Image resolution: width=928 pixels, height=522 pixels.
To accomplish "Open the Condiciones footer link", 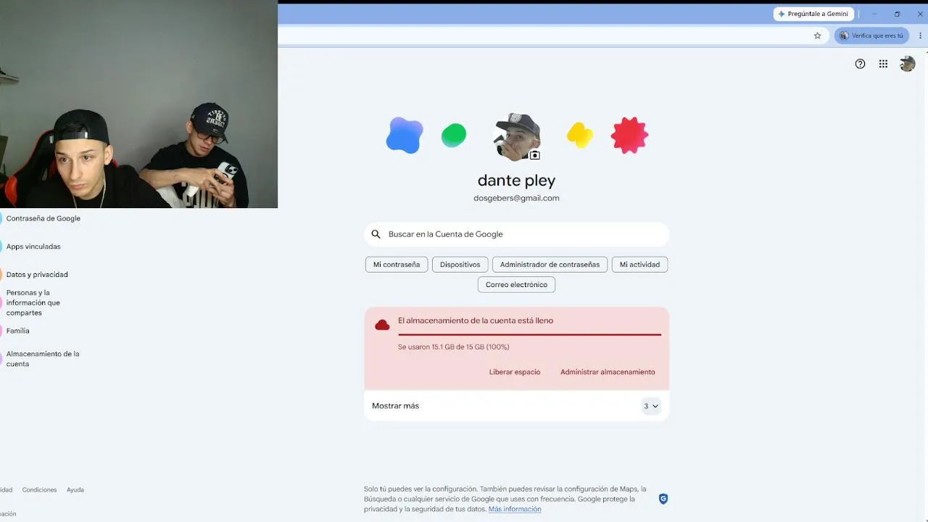I will tap(39, 490).
